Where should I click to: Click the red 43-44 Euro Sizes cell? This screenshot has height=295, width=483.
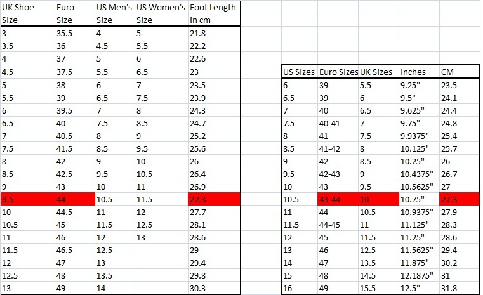pos(338,199)
